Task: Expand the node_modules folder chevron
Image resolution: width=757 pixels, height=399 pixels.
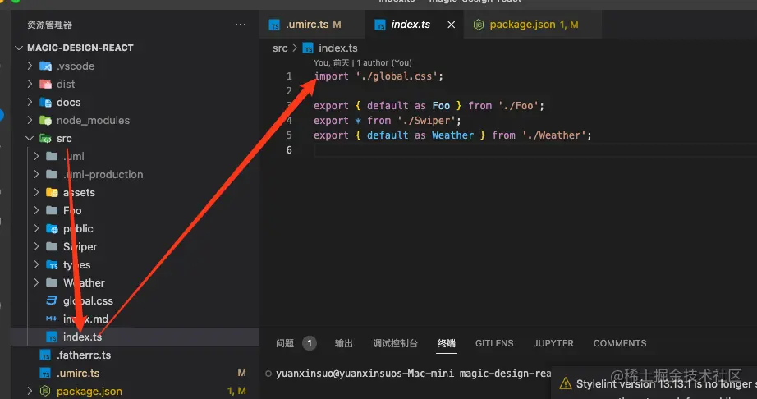Action: click(30, 120)
